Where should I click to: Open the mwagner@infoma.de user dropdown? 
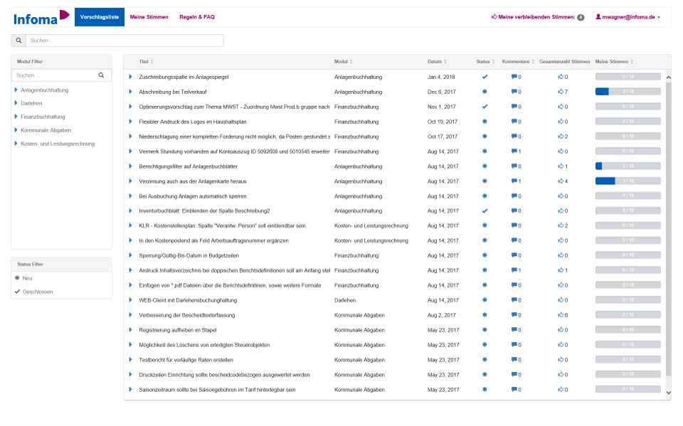tap(628, 17)
